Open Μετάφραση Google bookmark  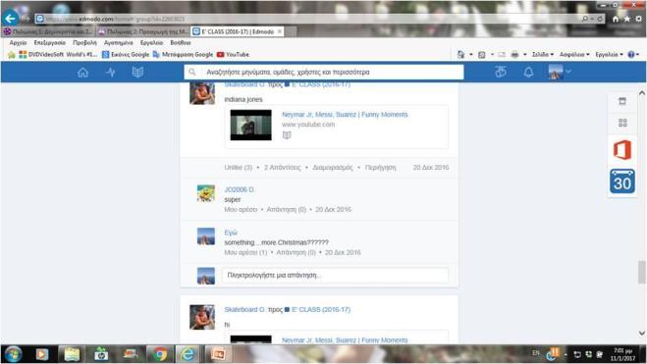point(183,54)
